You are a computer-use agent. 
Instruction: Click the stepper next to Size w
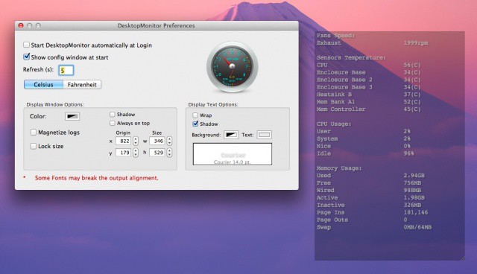(169, 141)
